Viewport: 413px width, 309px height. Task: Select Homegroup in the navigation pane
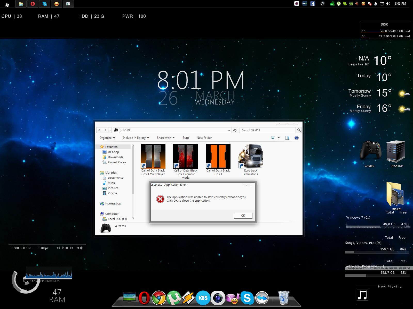point(113,203)
